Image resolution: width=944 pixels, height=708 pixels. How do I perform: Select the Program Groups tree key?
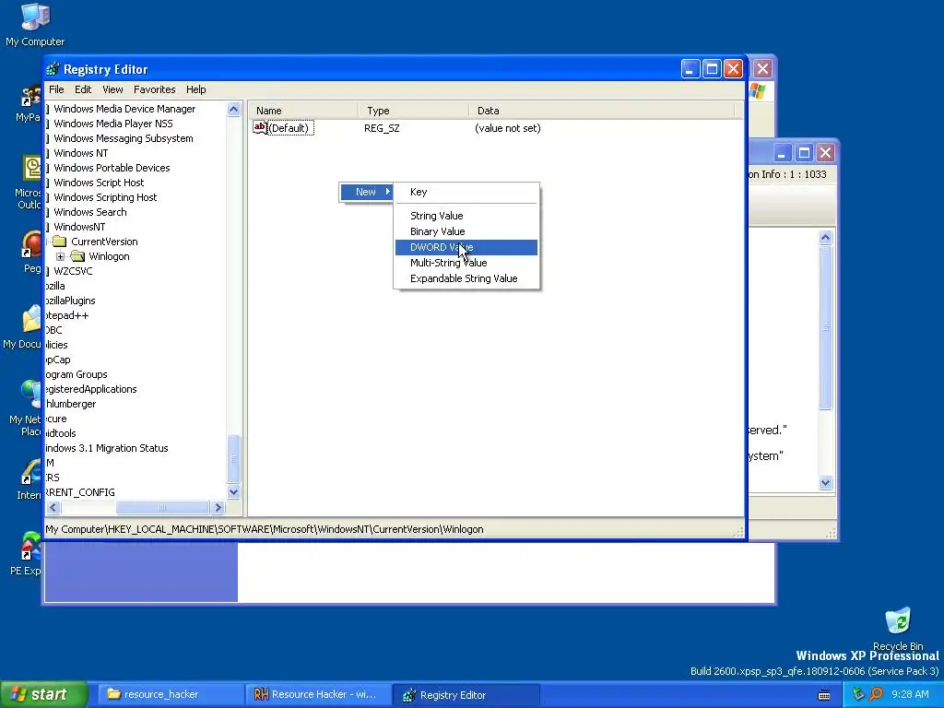coord(77,374)
